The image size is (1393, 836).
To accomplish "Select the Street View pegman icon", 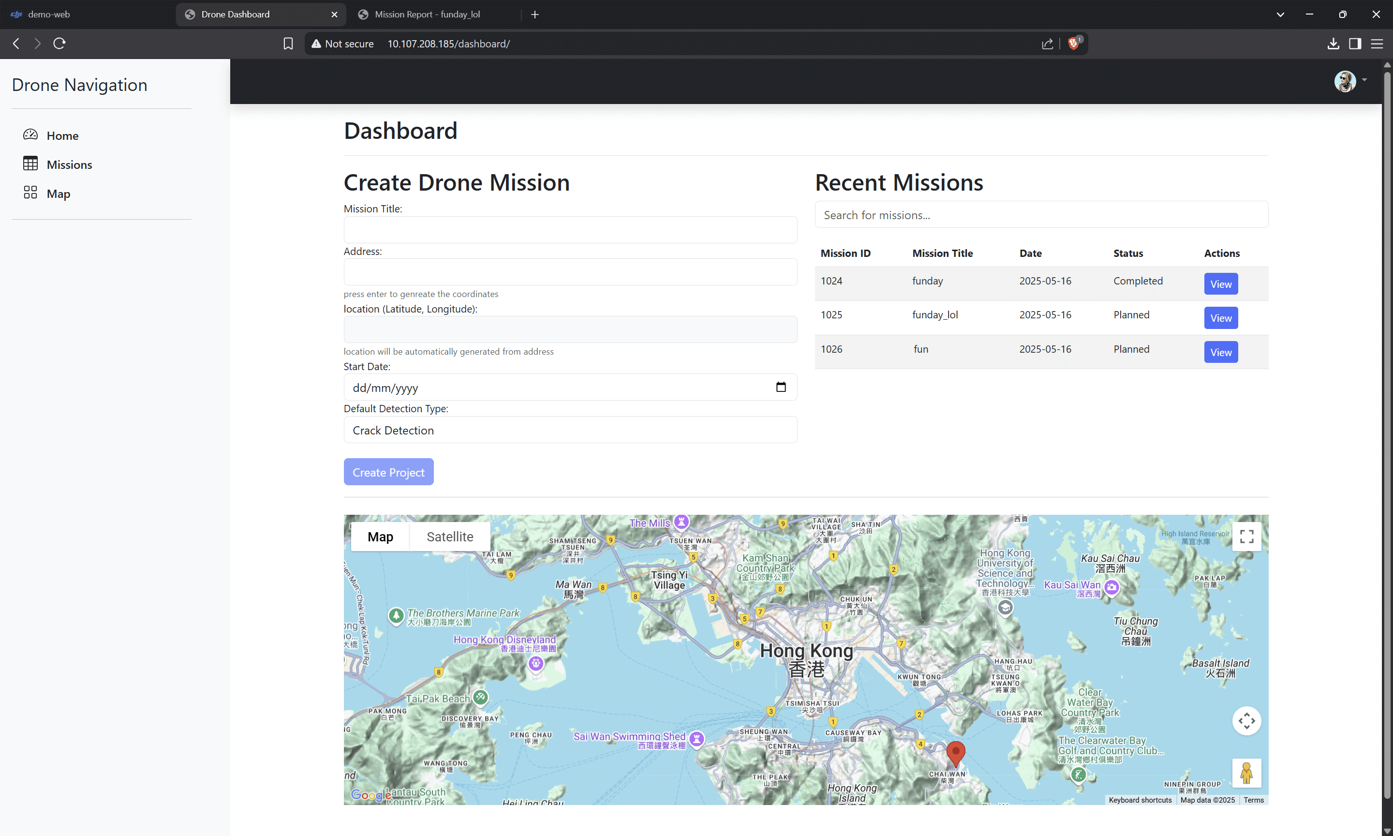I will (x=1246, y=773).
